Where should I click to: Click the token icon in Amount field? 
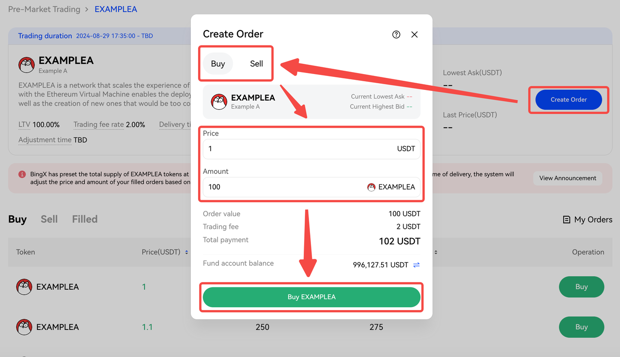(372, 187)
